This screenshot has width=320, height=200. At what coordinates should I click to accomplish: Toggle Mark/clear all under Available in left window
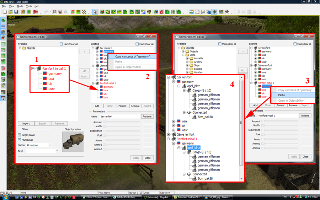[61, 44]
